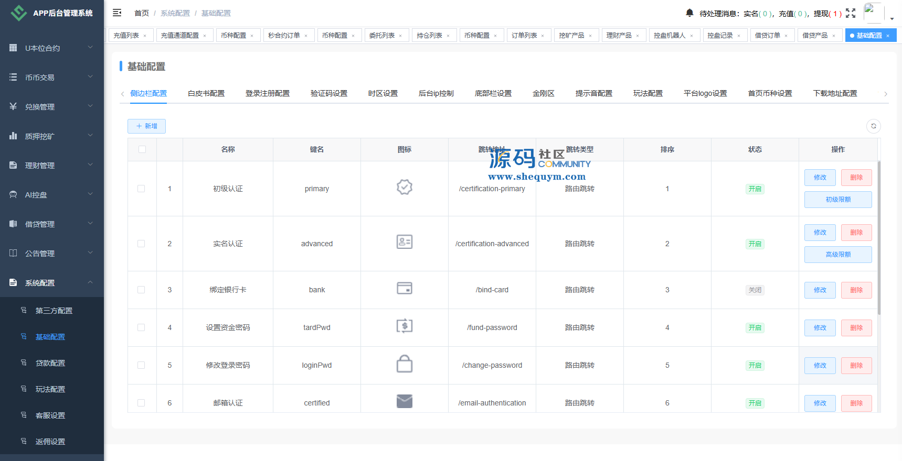Collapse sidebar using the hamburger menu icon

coord(117,13)
